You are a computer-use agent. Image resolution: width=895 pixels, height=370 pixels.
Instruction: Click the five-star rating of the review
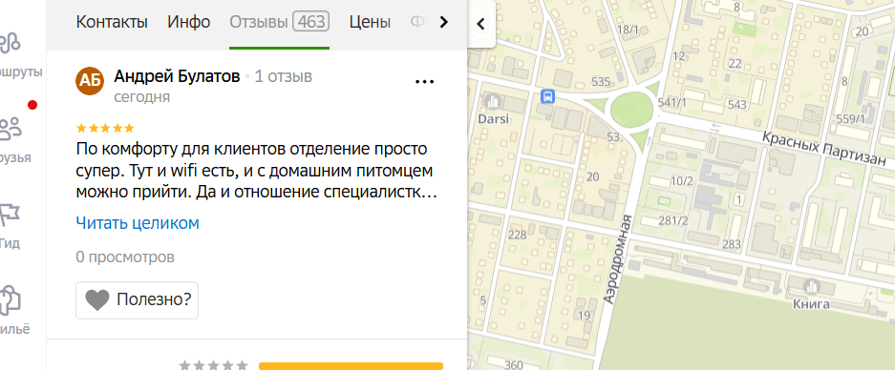105,128
